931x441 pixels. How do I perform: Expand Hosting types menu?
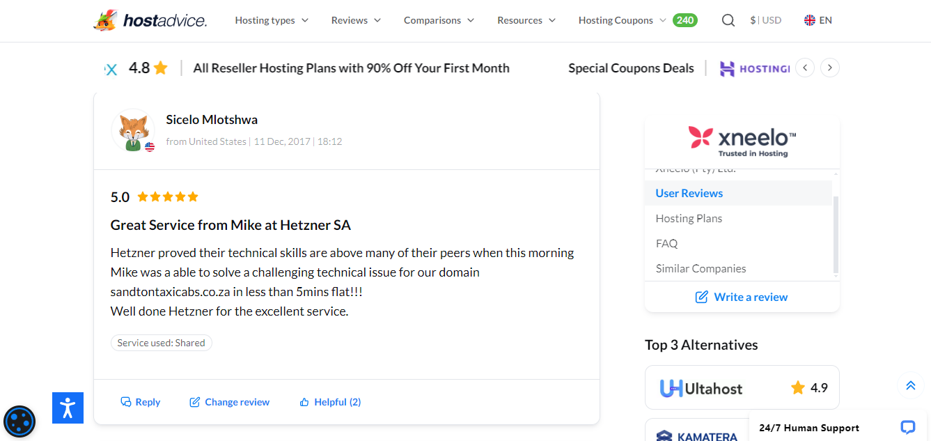click(272, 20)
